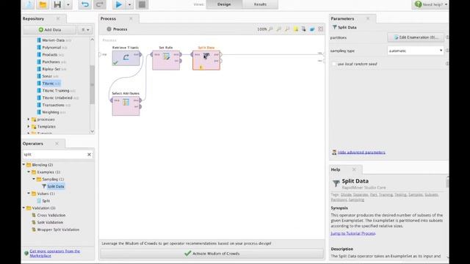
Task: Select the Polynomial data set
Action: coord(51,47)
